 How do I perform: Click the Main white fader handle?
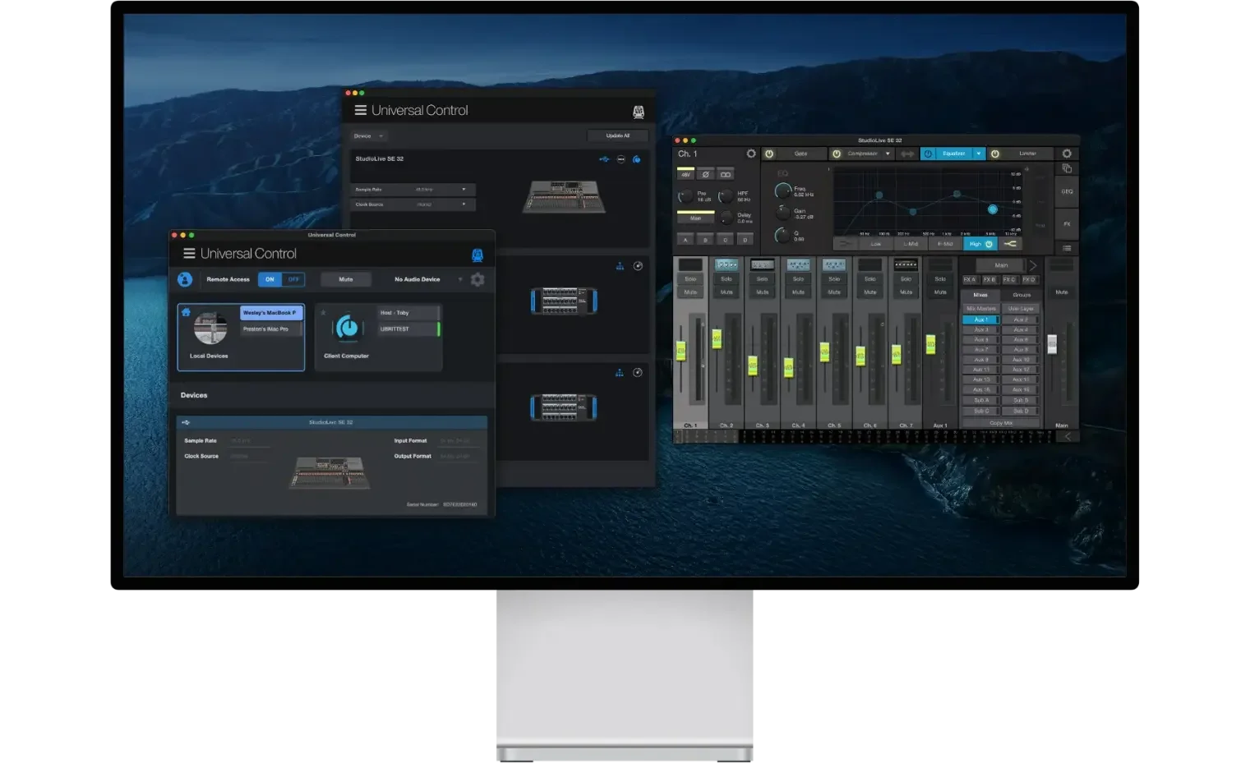(1052, 343)
